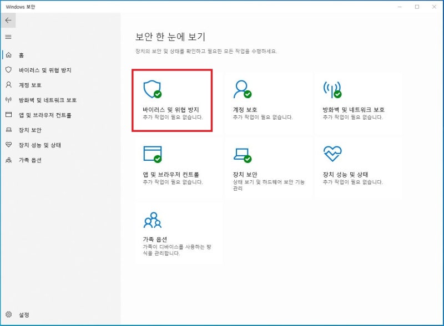Click the large shield icon on the 바이러스 및 위협 방지 tile
The height and width of the screenshot is (326, 444).
click(152, 89)
